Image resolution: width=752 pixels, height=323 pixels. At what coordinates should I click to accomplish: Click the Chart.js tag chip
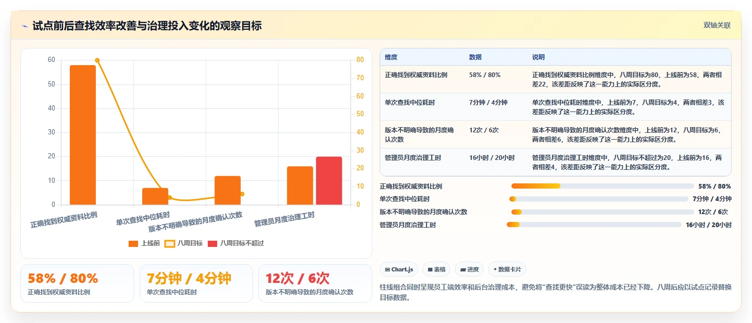click(399, 269)
